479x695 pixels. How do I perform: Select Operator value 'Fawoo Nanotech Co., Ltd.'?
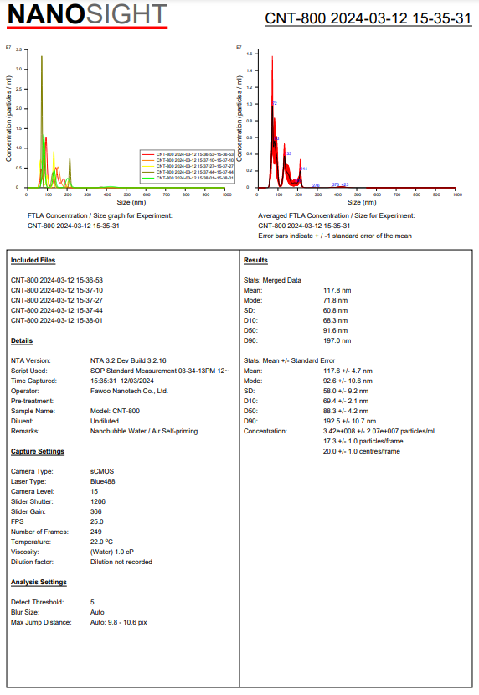(x=129, y=391)
